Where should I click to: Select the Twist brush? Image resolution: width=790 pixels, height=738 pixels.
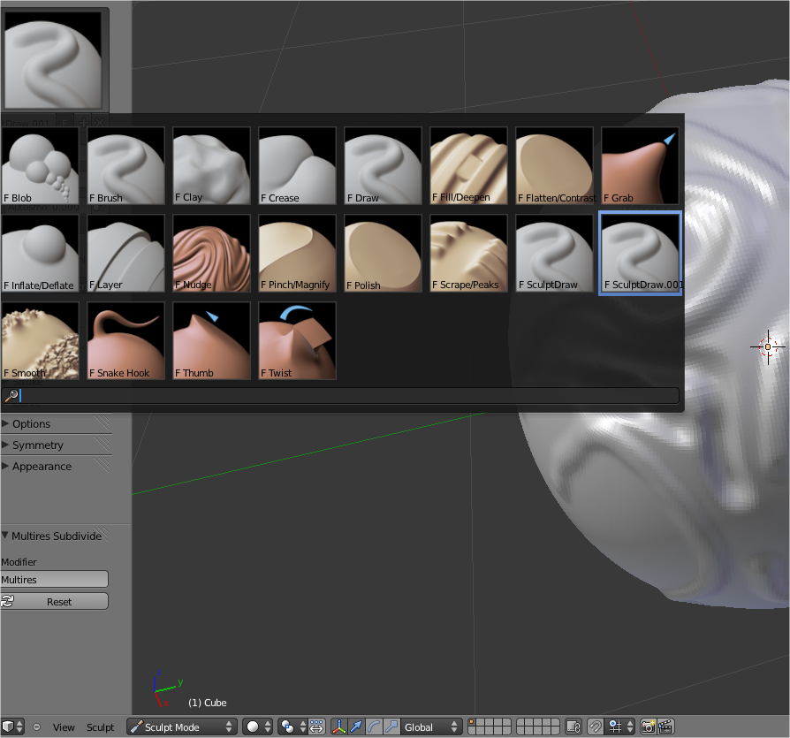click(297, 341)
